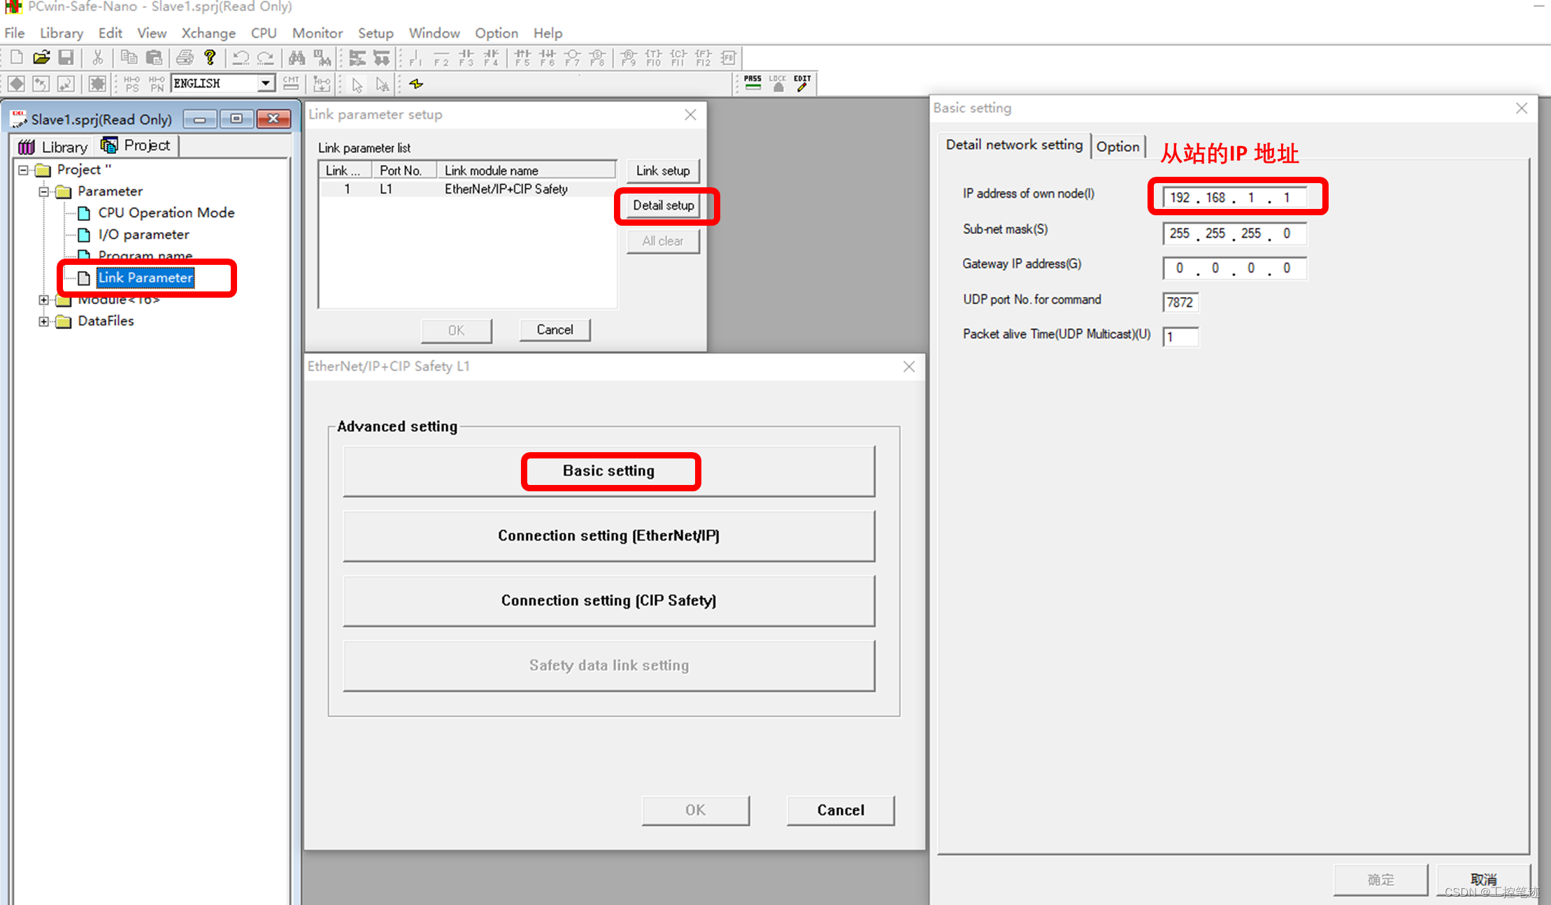Image resolution: width=1551 pixels, height=905 pixels.
Task: Open the ENGLISH language dropdown
Action: click(x=266, y=83)
